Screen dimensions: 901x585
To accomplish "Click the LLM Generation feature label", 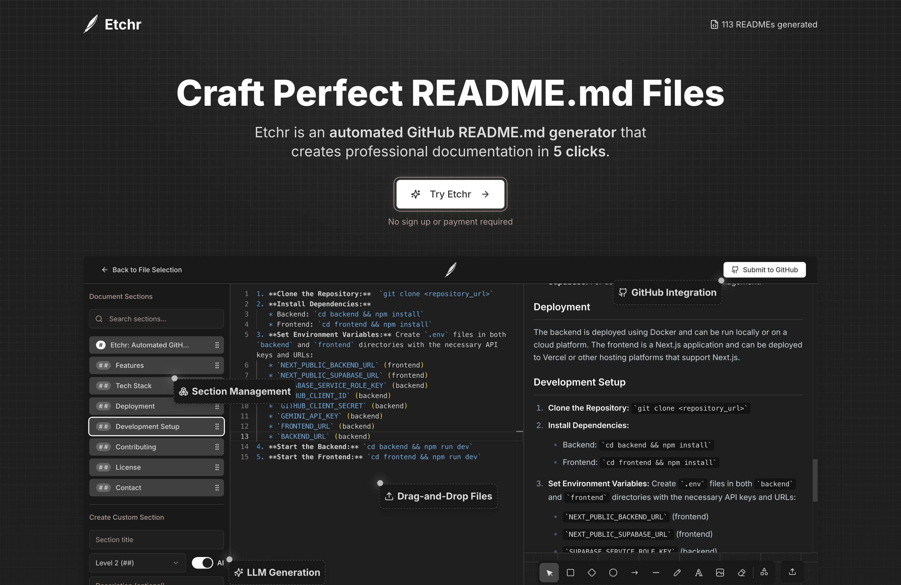I will (x=277, y=572).
